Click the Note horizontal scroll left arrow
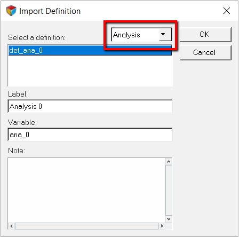240x237 pixels. click(12, 226)
